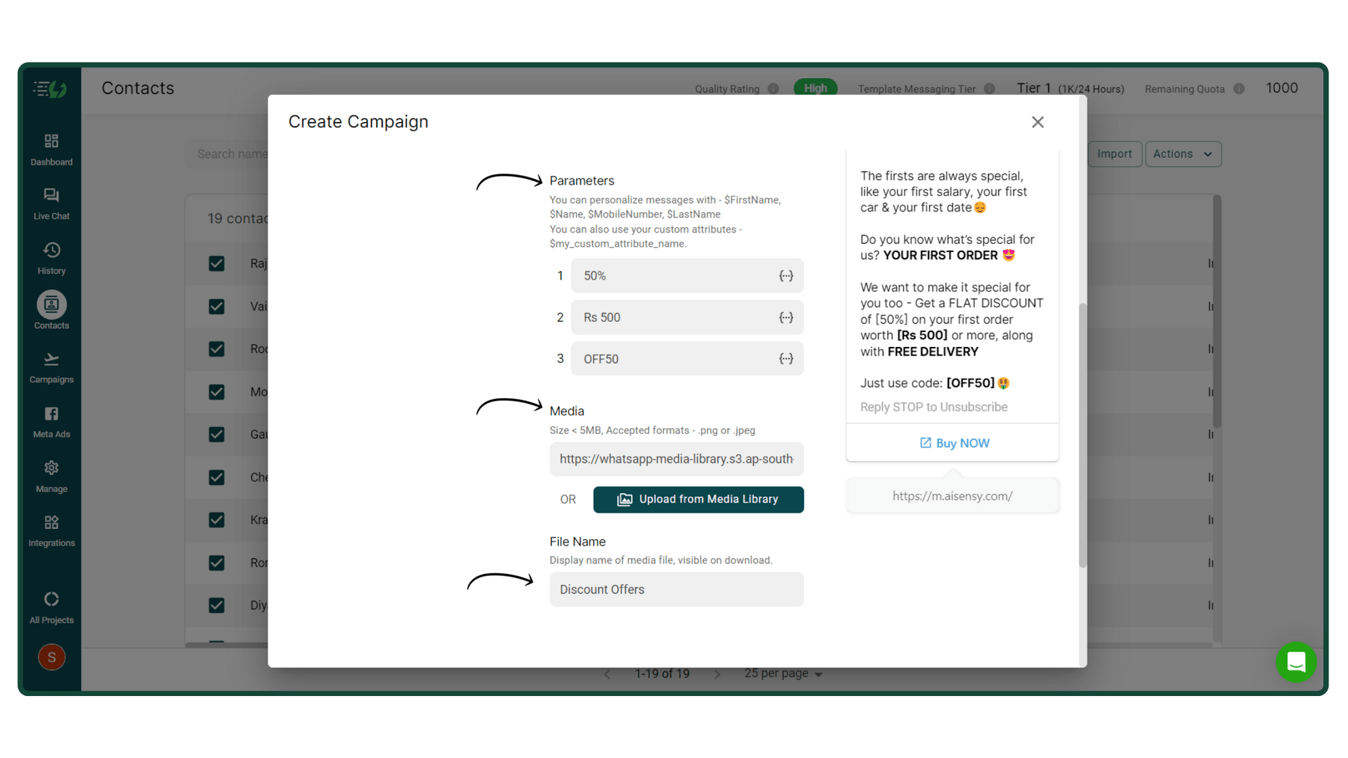Toggle checkbox for Raj contact row

click(216, 263)
